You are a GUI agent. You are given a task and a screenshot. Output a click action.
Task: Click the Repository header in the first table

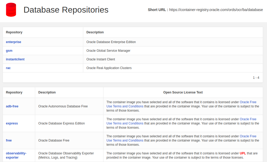point(14,32)
